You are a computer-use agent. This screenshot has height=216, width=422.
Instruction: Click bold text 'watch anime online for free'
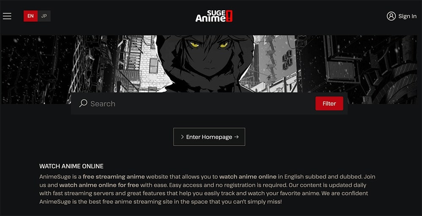tap(99, 185)
